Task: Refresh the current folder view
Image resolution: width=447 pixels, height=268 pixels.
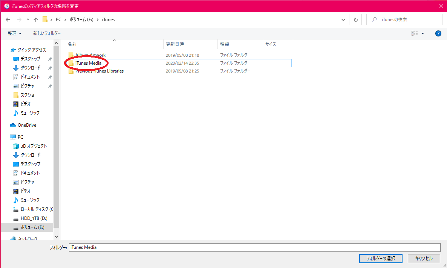Action: (355, 20)
